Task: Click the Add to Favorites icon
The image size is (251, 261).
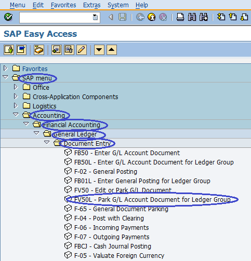Action: pos(57,50)
